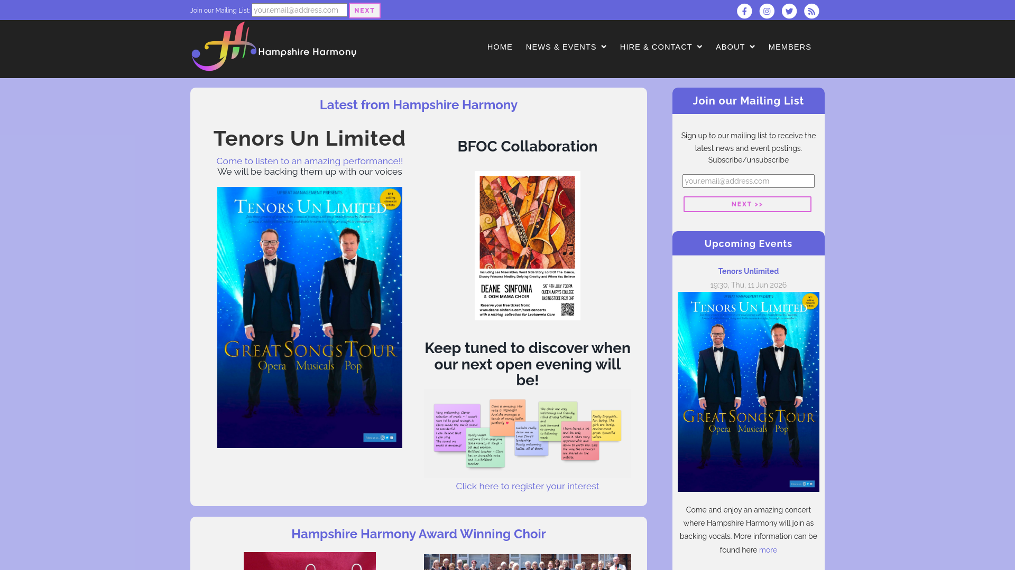Click the Hampshire Harmony logo

[274, 47]
